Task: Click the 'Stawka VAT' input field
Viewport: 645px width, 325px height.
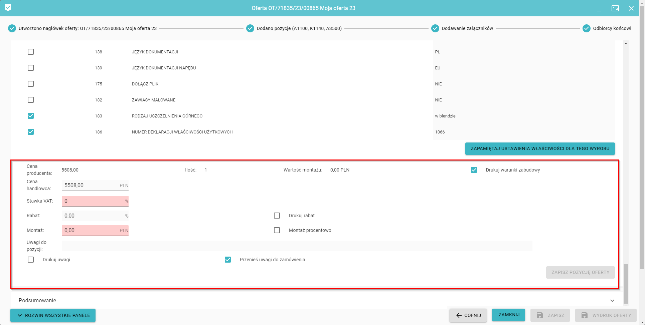Action: coord(94,201)
